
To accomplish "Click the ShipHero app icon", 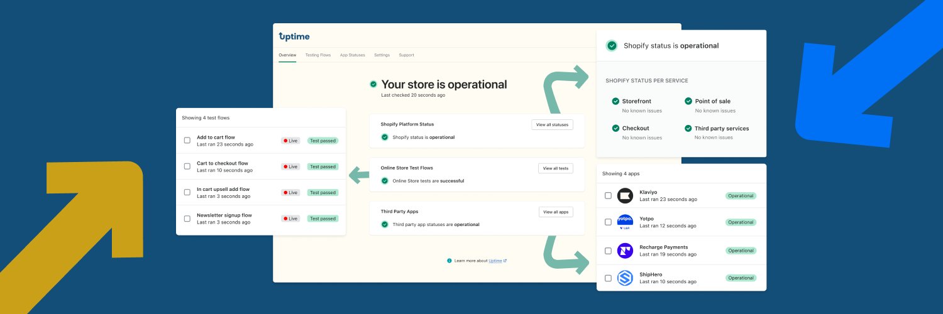I will click(625, 278).
